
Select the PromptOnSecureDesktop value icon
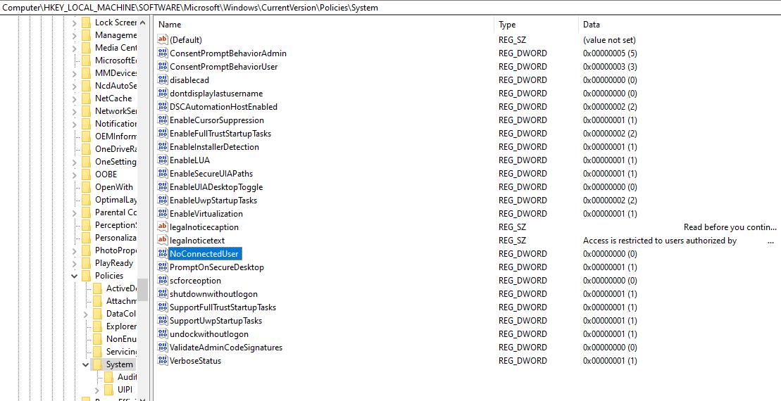click(x=163, y=267)
